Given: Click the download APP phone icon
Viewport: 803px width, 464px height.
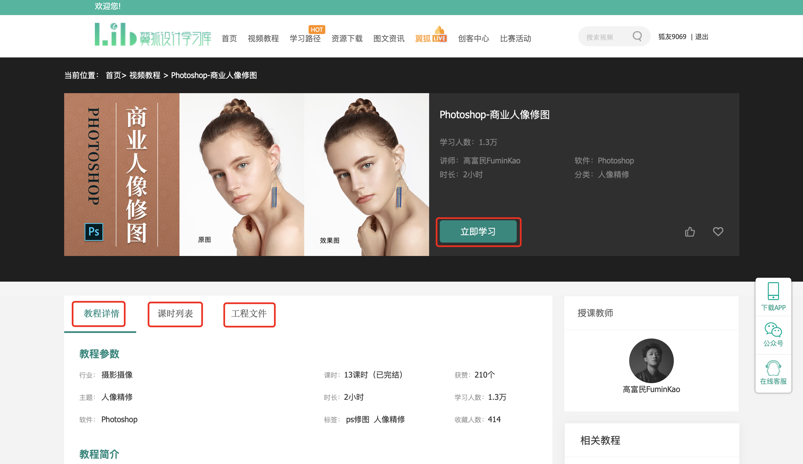Looking at the screenshot, I should [x=773, y=291].
